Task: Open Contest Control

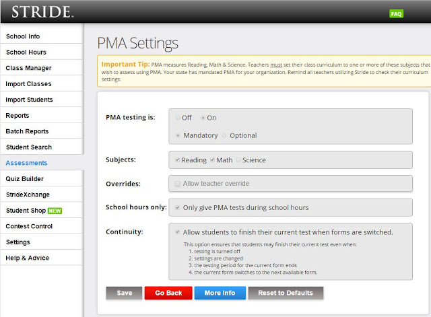Action: pyautogui.click(x=42, y=226)
